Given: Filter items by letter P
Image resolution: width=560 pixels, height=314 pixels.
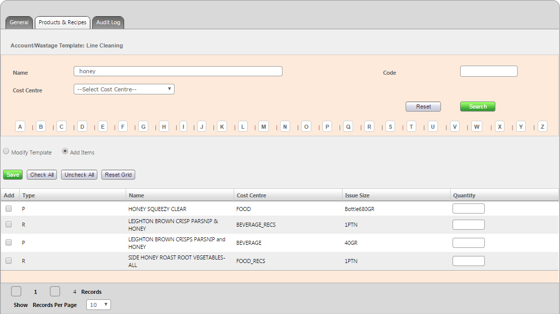Looking at the screenshot, I should pyautogui.click(x=327, y=127).
